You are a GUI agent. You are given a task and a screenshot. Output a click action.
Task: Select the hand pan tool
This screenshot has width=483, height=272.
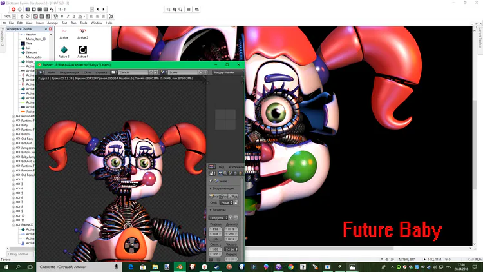tap(21, 16)
